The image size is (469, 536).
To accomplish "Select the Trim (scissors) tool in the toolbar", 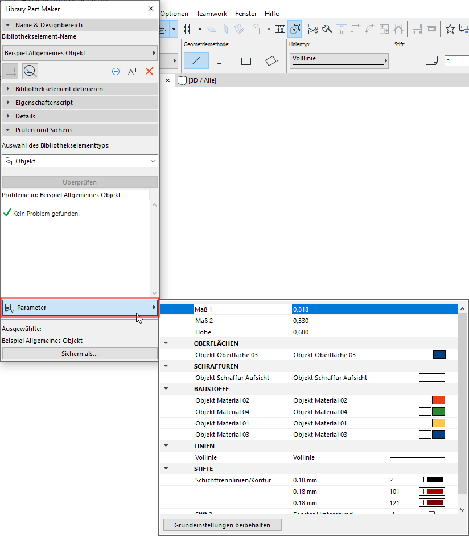I will coord(313,29).
